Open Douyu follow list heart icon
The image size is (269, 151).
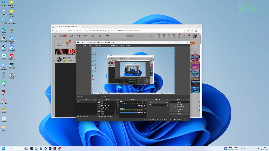pos(164,36)
